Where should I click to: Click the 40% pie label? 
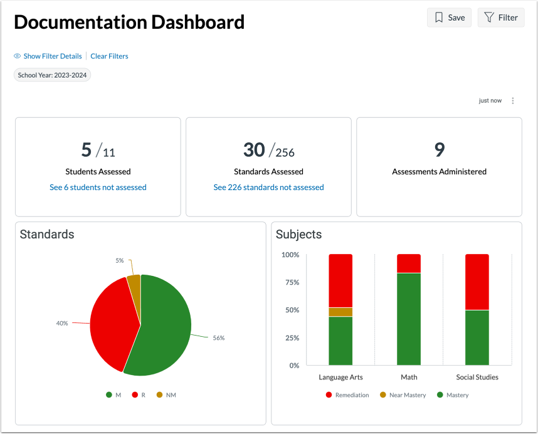point(62,323)
